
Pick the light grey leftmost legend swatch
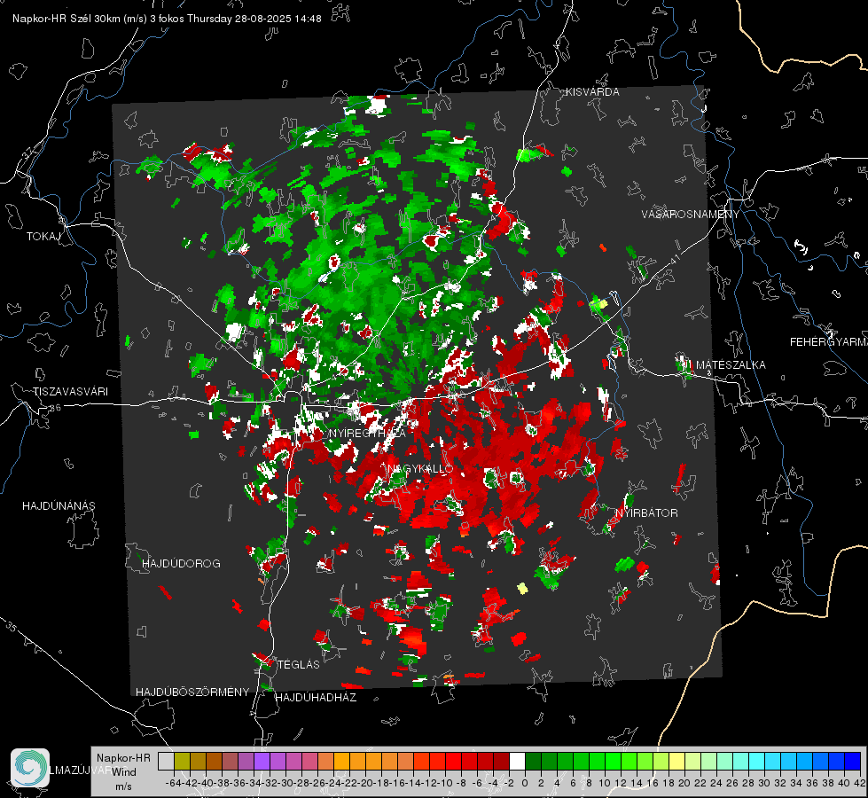coord(166,761)
